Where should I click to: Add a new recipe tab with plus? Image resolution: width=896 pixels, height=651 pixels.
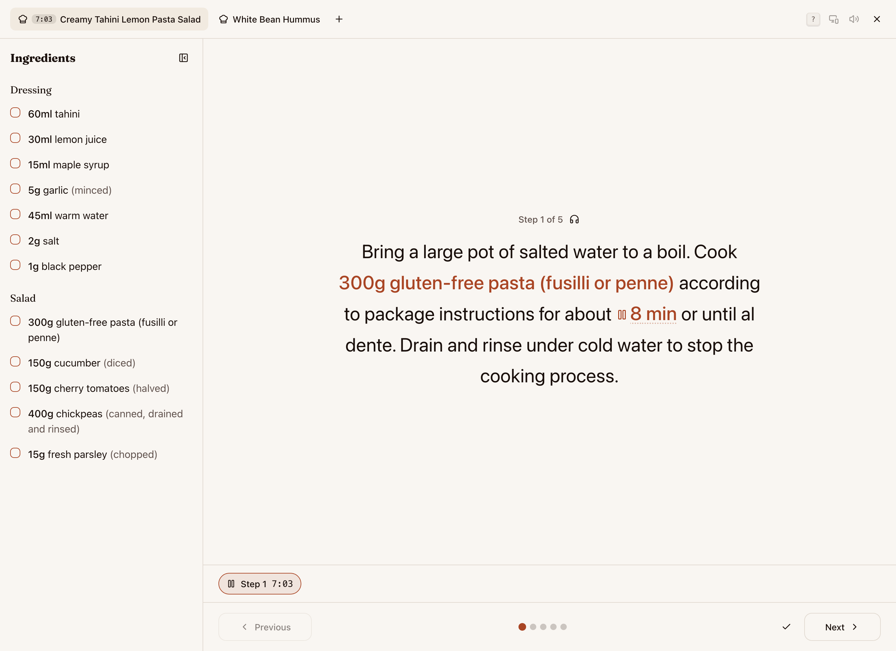pos(339,19)
